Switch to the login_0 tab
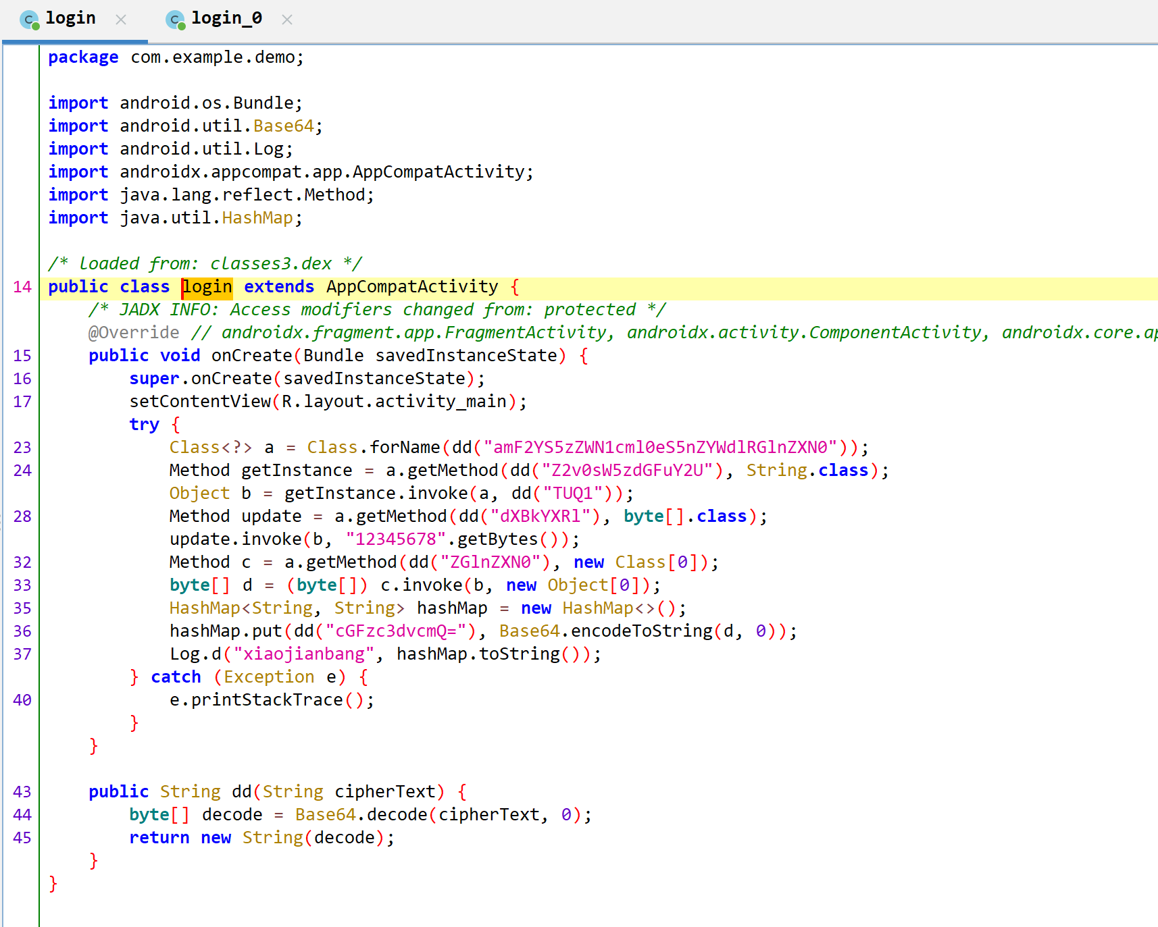 click(x=226, y=18)
